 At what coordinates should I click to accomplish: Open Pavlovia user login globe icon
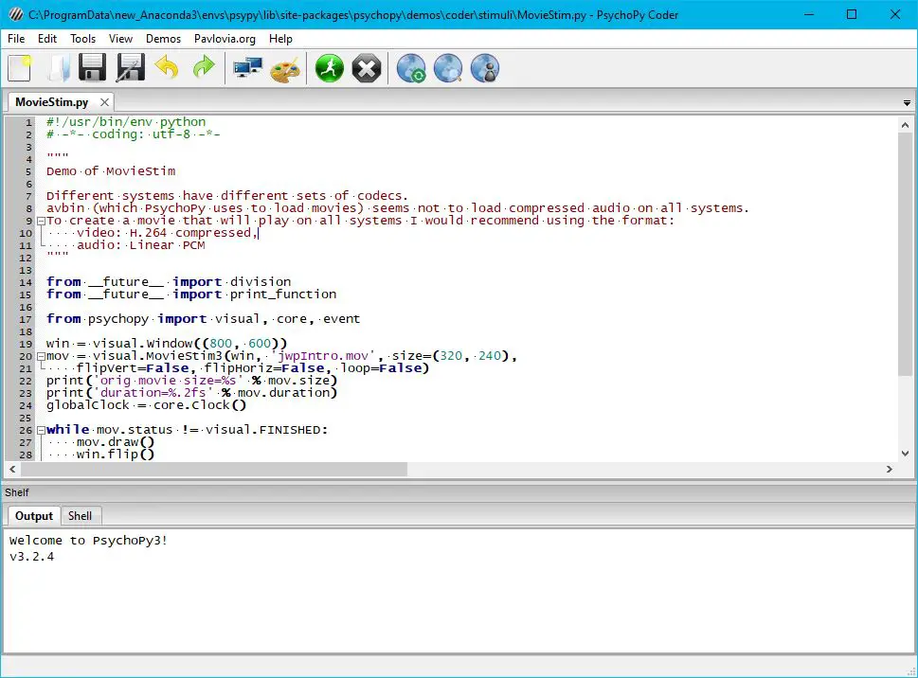pos(485,68)
